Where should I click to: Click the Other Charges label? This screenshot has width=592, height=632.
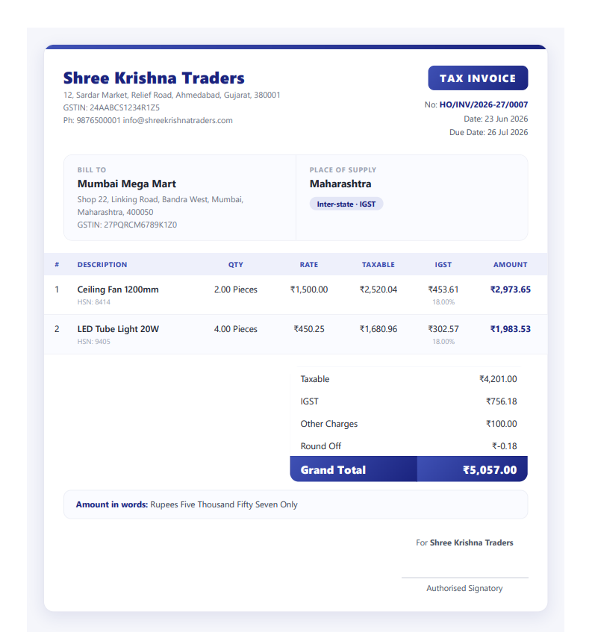point(329,424)
